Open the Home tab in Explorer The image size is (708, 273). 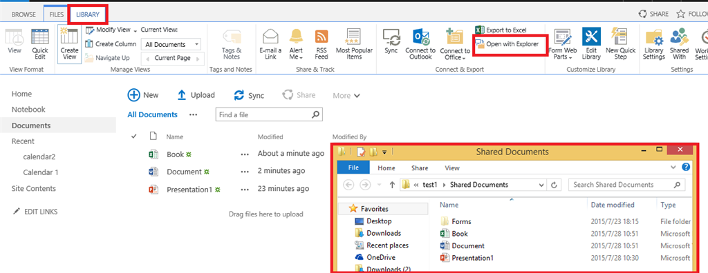point(386,168)
